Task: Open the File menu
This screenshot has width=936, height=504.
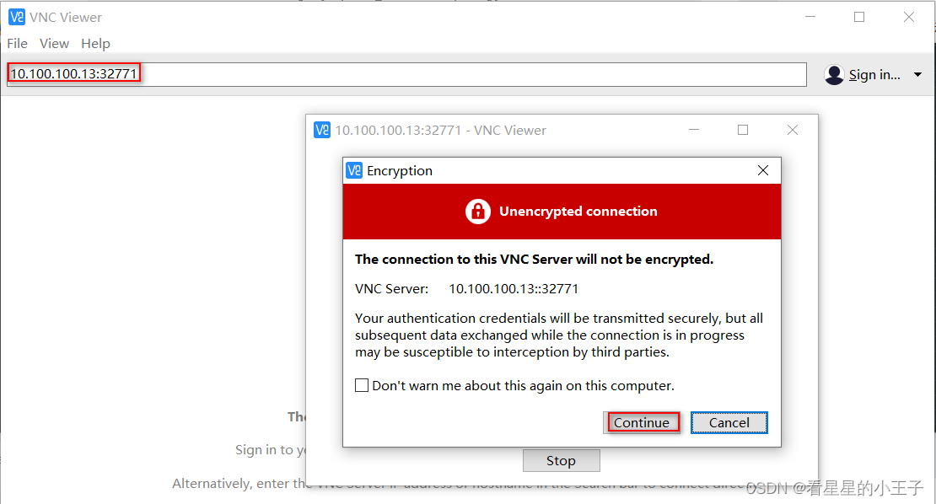Action: [x=18, y=44]
